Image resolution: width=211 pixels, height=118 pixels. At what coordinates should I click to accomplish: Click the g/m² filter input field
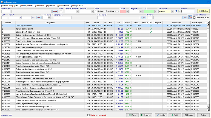pyautogui.click(x=5, y=18)
